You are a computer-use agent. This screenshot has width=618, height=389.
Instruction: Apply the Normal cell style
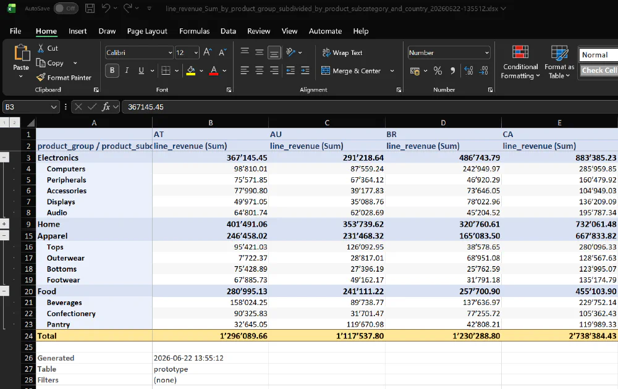pos(598,55)
